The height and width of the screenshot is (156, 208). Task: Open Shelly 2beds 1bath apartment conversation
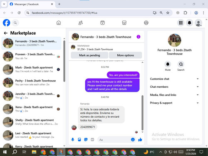point(31,122)
